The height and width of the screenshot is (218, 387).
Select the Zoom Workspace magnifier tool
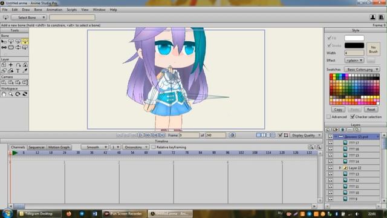click(x=11, y=94)
